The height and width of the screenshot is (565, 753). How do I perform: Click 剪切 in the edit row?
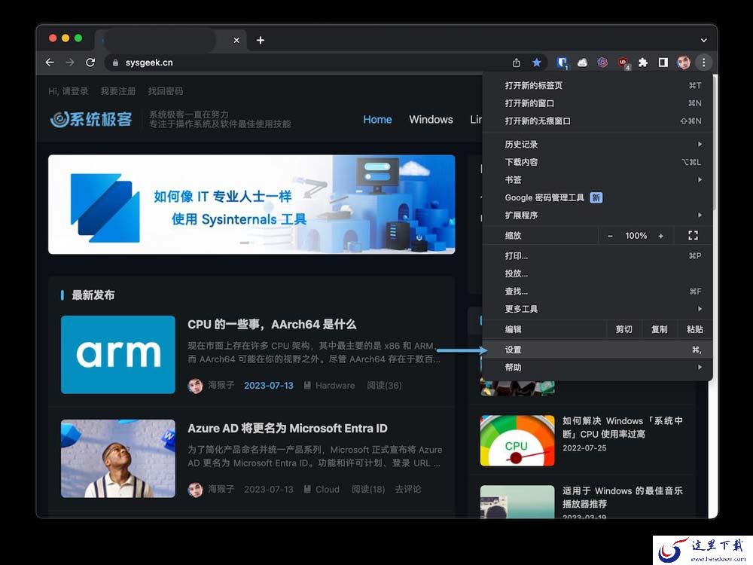[x=623, y=329]
